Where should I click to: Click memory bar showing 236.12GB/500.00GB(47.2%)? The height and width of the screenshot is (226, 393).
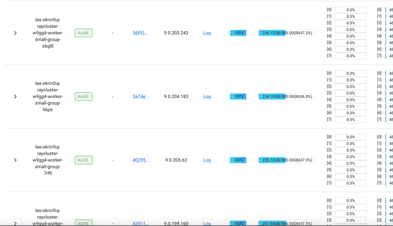(x=287, y=33)
